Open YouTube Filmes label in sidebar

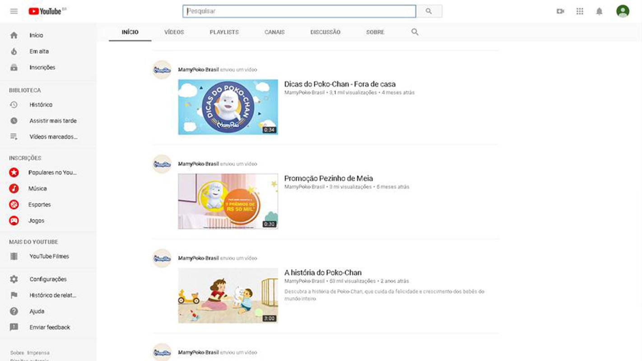click(x=49, y=256)
